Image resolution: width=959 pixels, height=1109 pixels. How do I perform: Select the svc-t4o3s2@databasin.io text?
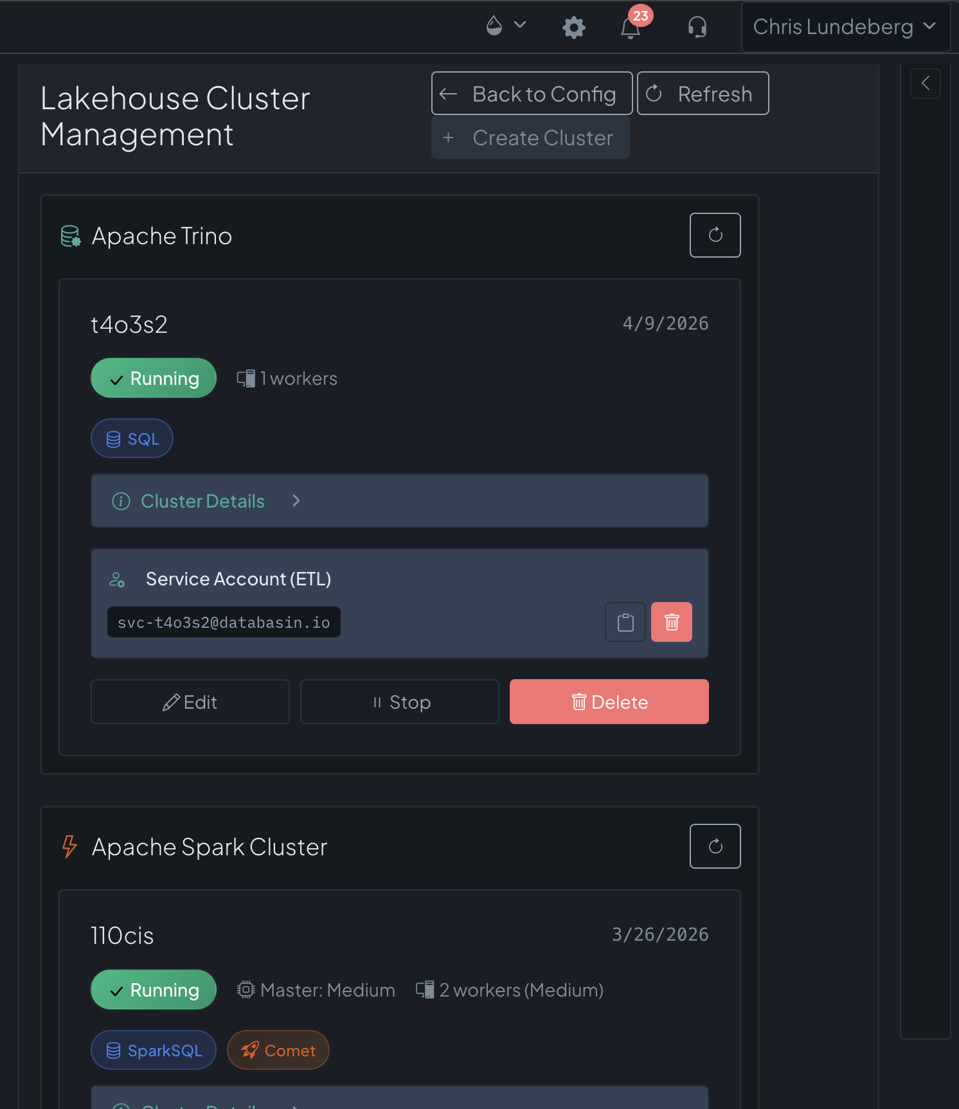click(x=224, y=622)
